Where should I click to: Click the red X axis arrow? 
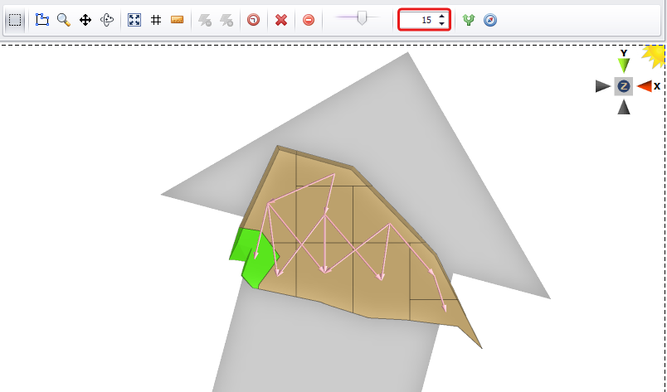click(645, 86)
